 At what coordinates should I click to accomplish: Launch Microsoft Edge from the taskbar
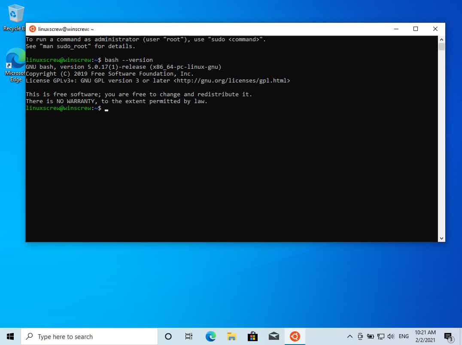pos(210,336)
